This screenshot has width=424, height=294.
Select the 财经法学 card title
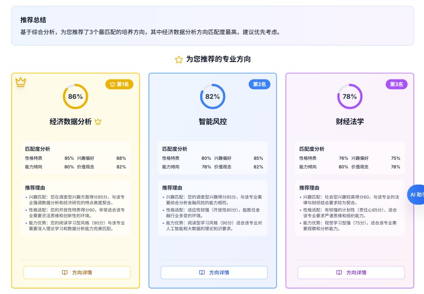pos(350,122)
